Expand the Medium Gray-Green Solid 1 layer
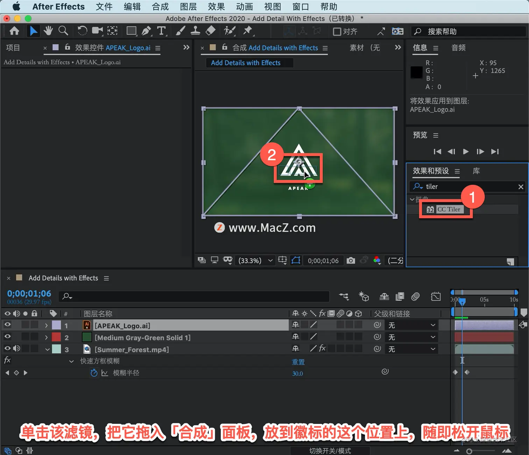Screen dimensions: 529x455 pyautogui.click(x=46, y=337)
